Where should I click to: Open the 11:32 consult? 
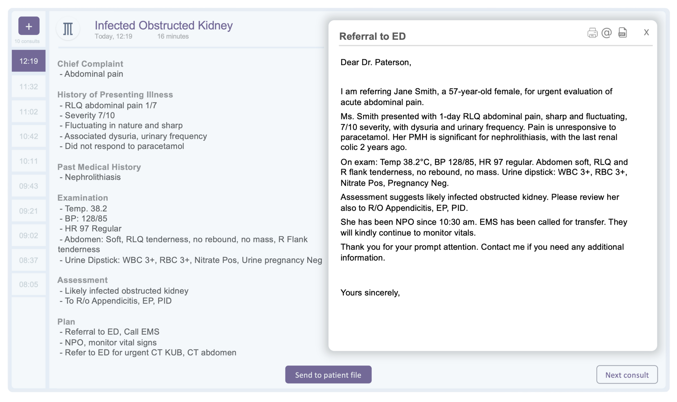(29, 87)
